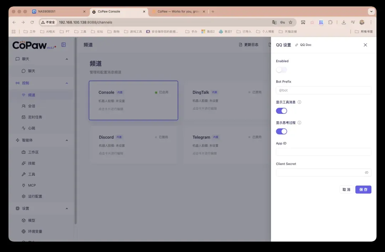Open 定时任务 in the sidebar
The width and height of the screenshot is (385, 252).
(35, 117)
